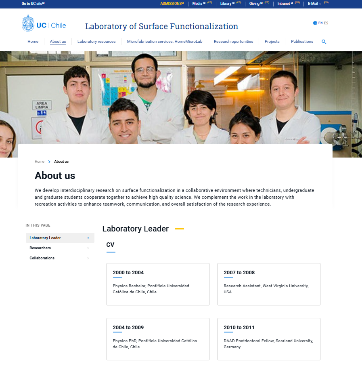Click the '2004 to 2009' CV card heading
The height and width of the screenshot is (366, 362).
[128, 328]
